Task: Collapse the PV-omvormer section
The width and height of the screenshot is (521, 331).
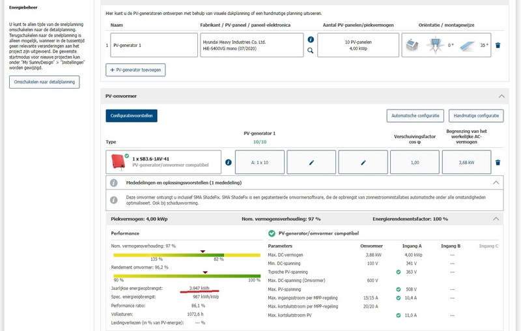Action: click(x=501, y=96)
